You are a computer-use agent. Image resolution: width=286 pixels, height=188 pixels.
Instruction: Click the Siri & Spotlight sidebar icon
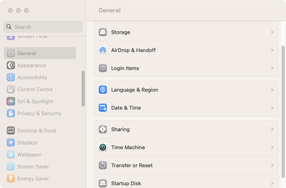pos(11,101)
